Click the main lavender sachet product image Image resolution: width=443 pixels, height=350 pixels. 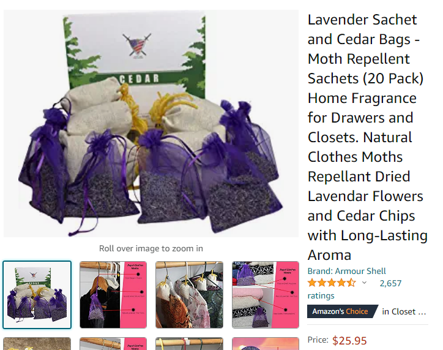pos(151,123)
